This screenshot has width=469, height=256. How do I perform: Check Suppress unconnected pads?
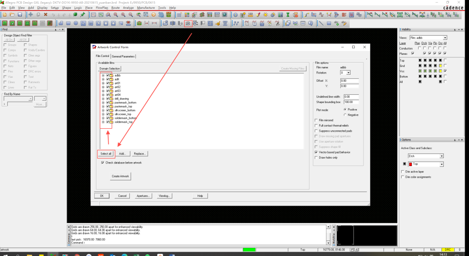[x=316, y=131]
